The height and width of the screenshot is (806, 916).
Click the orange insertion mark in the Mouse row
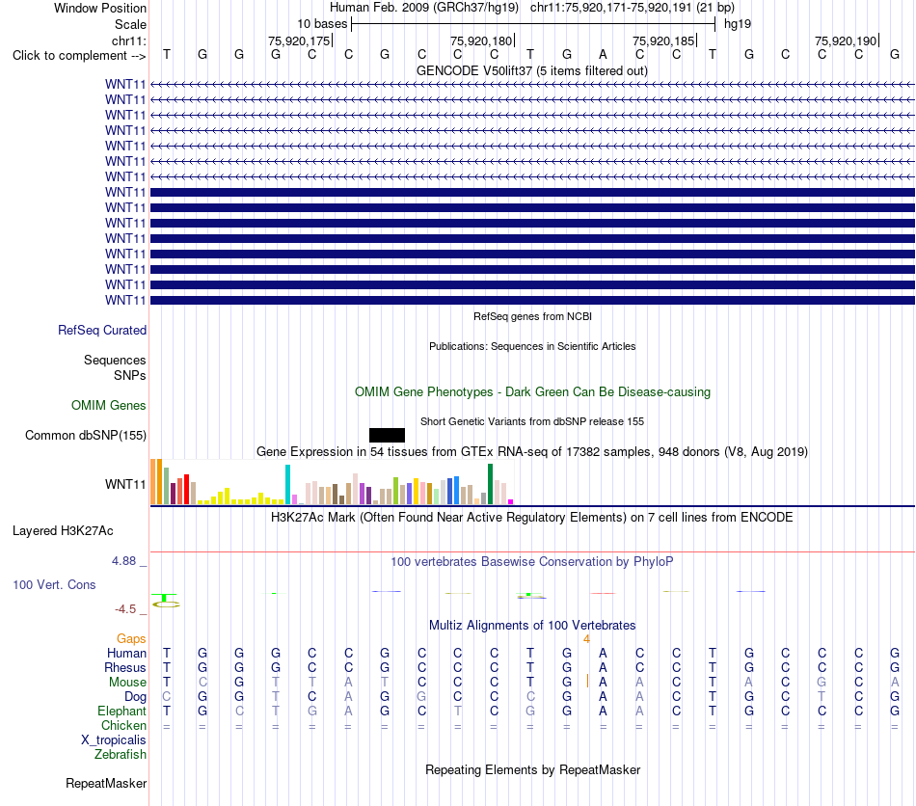click(588, 681)
